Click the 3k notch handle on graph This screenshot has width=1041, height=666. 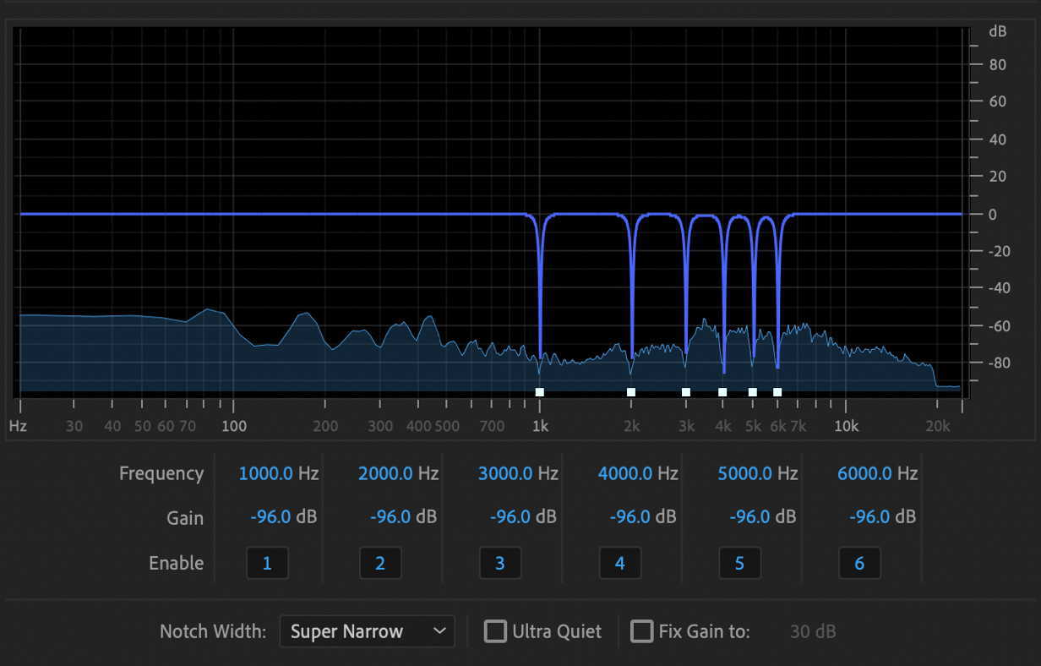(x=686, y=392)
